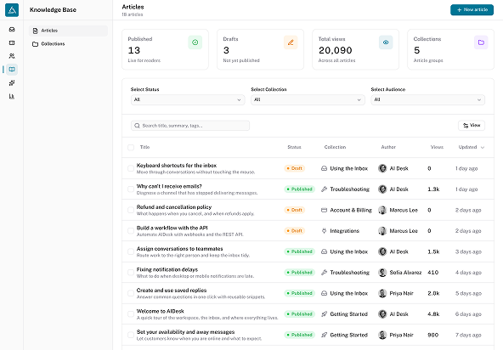
Task: Click Troubleshooting wrench icon in Why can't I receive emails row
Action: (324, 189)
